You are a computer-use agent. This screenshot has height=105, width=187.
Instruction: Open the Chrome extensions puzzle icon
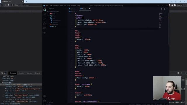[172, 5]
